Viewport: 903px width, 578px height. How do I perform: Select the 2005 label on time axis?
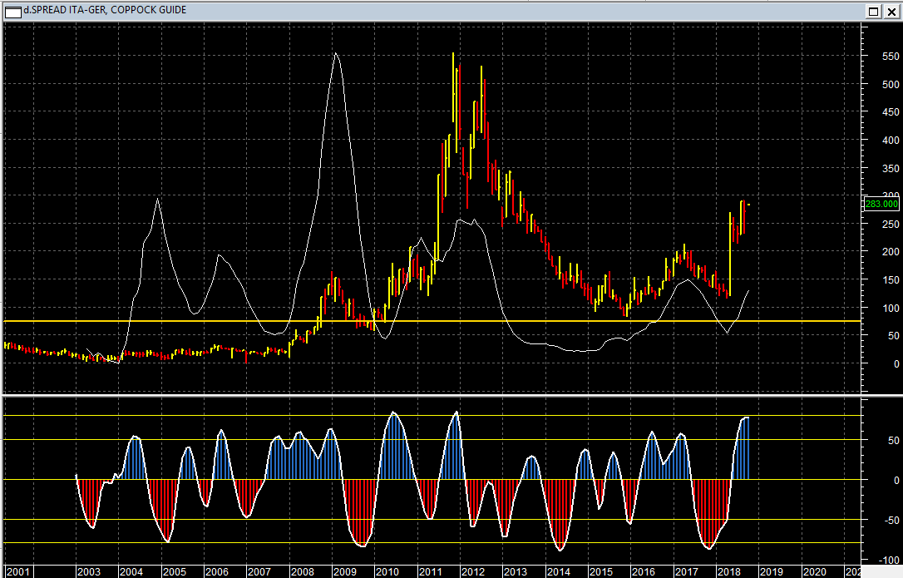point(174,571)
